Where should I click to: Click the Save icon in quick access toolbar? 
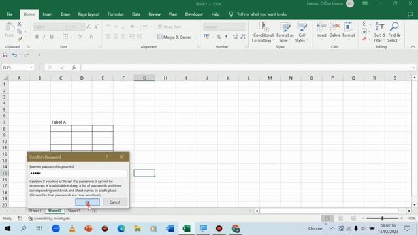point(5,55)
